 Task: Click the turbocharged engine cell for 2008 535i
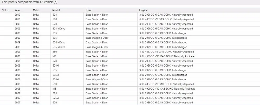pos(163,70)
